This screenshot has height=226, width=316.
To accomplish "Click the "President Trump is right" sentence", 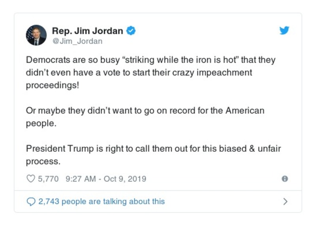I will pos(79,149).
